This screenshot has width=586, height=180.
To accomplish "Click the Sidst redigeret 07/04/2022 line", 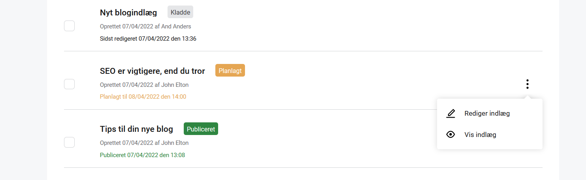I will point(148,39).
